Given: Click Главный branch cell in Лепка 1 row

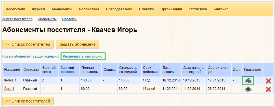Looking at the screenshot, I should pyautogui.click(x=31, y=81).
